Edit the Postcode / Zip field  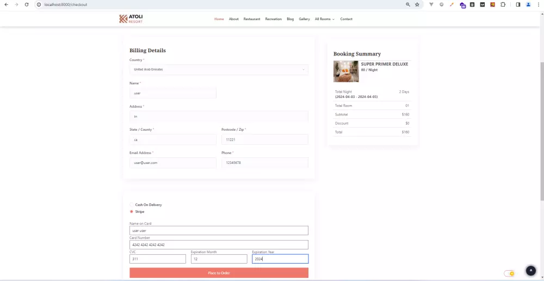click(265, 139)
